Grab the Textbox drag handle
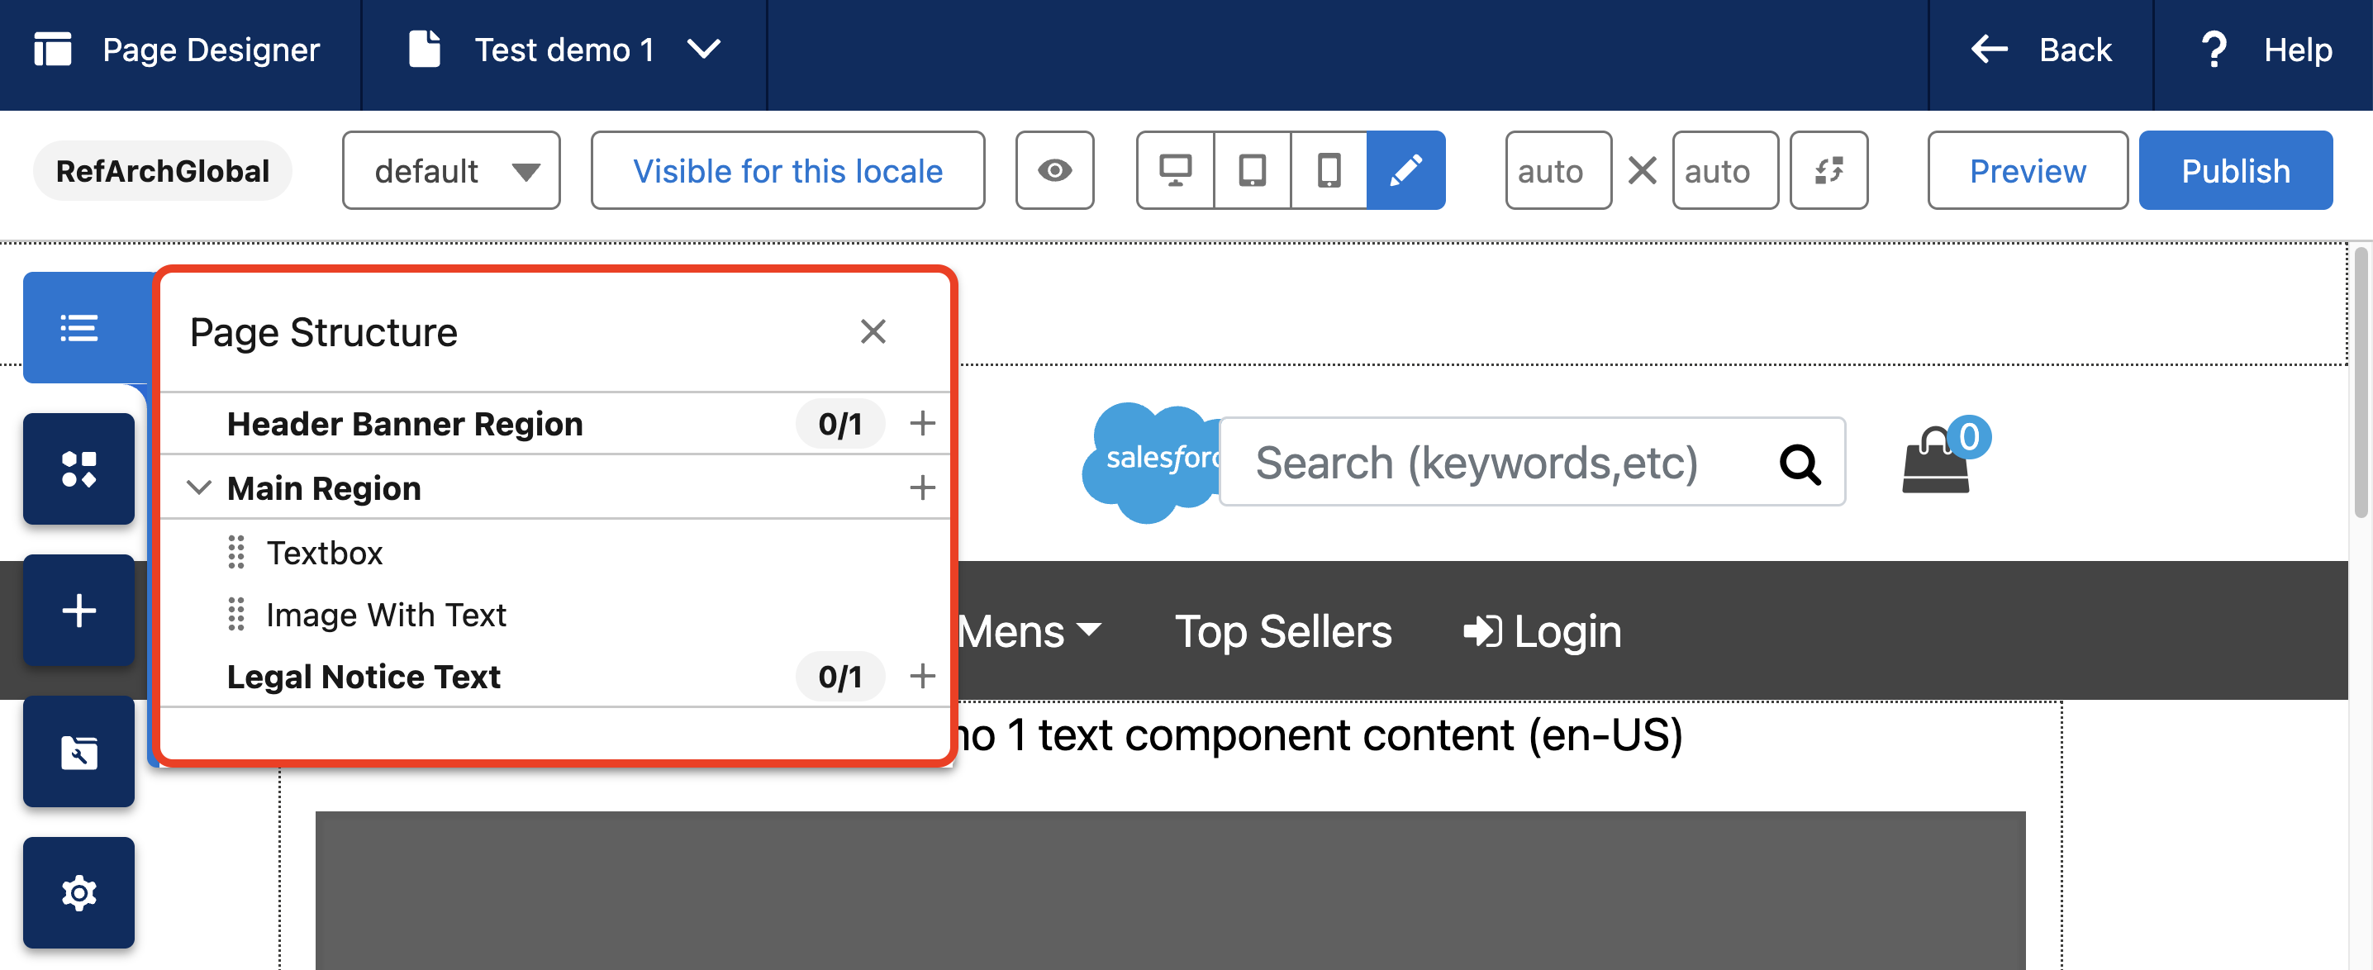Image resolution: width=2373 pixels, height=970 pixels. point(235,553)
